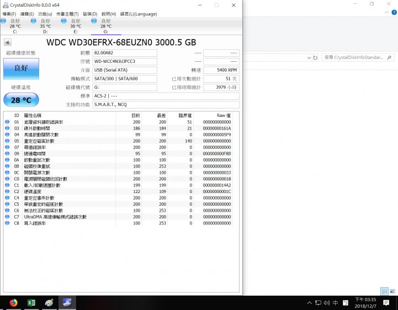Click the status icon of attribute 03
The height and width of the screenshot is (310, 398).
pos(7,129)
